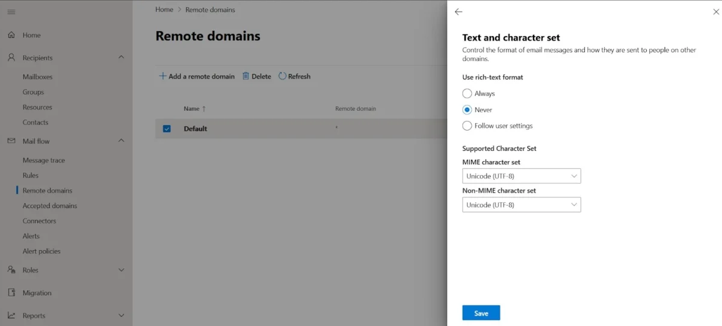Select the Never rich-text radio option
Screen dimensions: 722x326
tap(467, 109)
